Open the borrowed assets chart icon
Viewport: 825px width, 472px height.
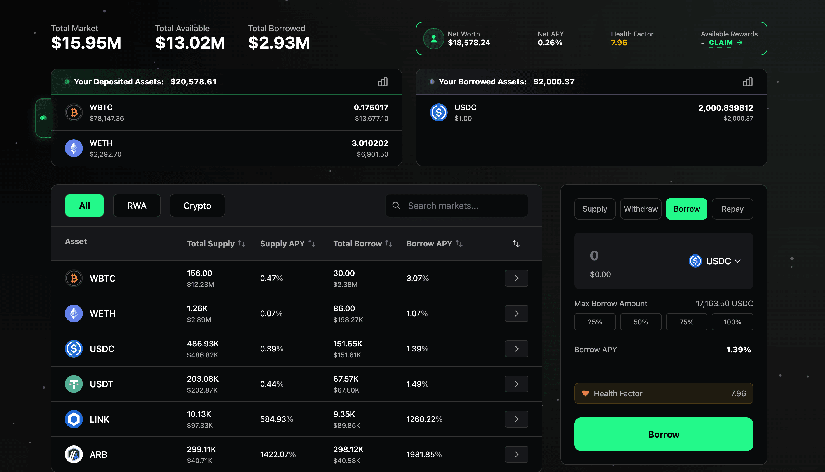click(x=747, y=82)
